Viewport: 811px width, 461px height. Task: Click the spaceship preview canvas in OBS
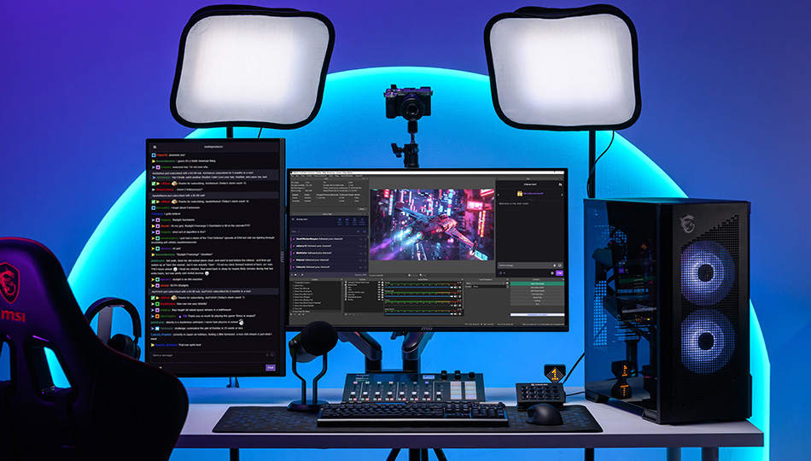(x=432, y=224)
